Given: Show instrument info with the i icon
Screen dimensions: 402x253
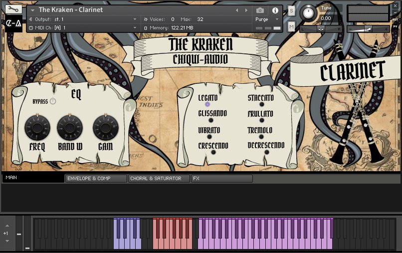Looking at the screenshot, I should (275, 10).
